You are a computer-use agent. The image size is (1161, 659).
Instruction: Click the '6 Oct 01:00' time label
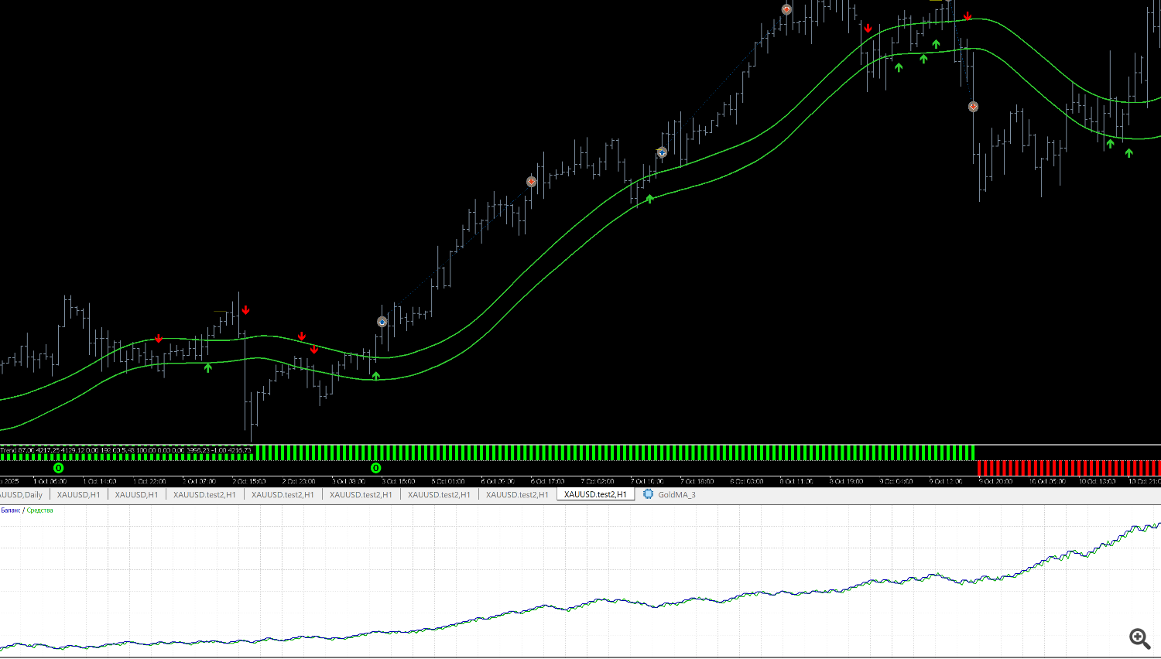point(448,482)
